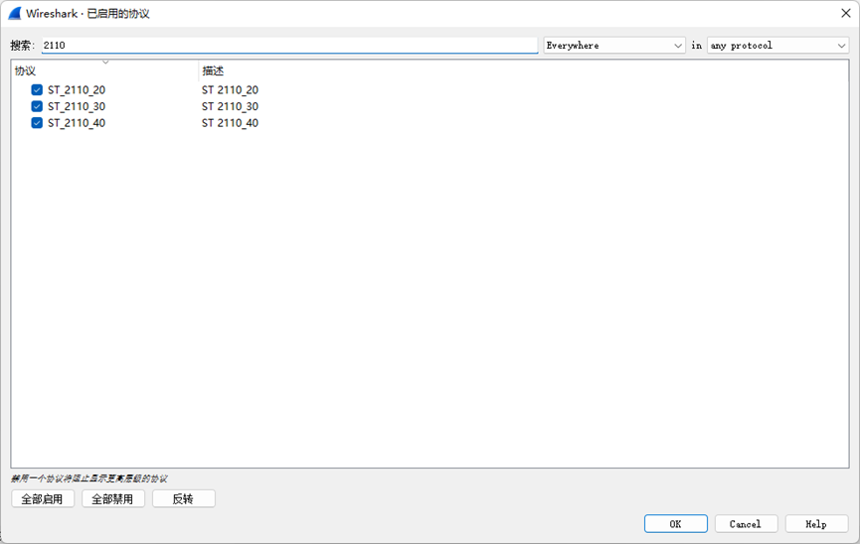The height and width of the screenshot is (544, 860).
Task: Select the description ST 2110_20
Action: pyautogui.click(x=230, y=90)
